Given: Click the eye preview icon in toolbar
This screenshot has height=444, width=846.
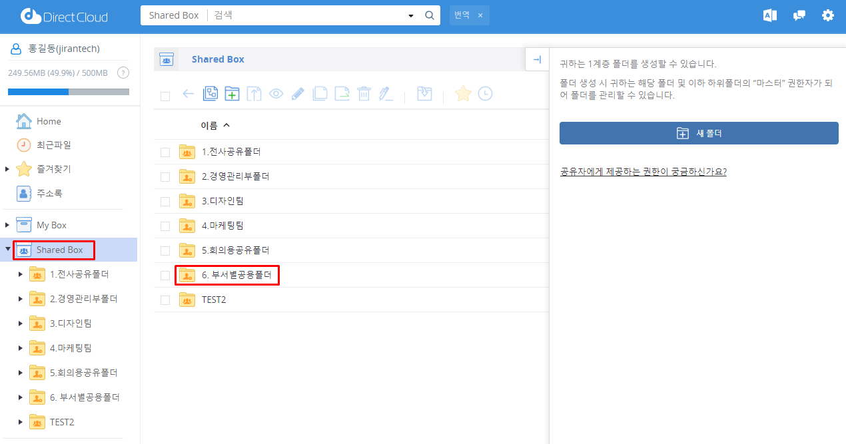Looking at the screenshot, I should pyautogui.click(x=276, y=94).
